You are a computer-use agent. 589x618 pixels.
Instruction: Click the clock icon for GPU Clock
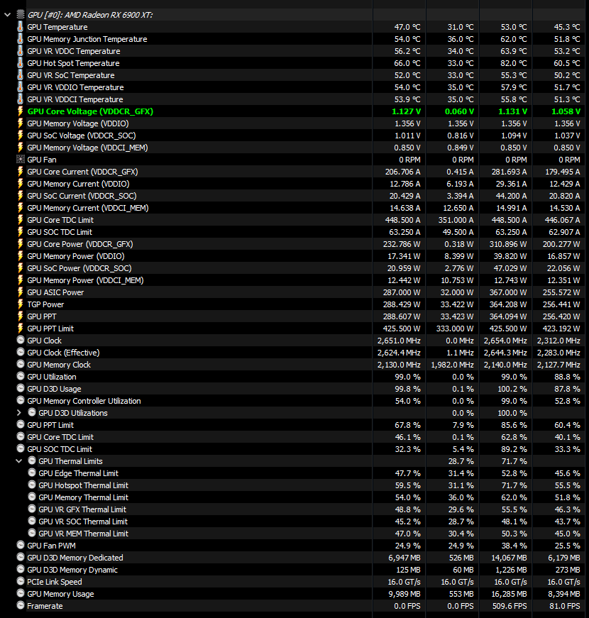21,340
